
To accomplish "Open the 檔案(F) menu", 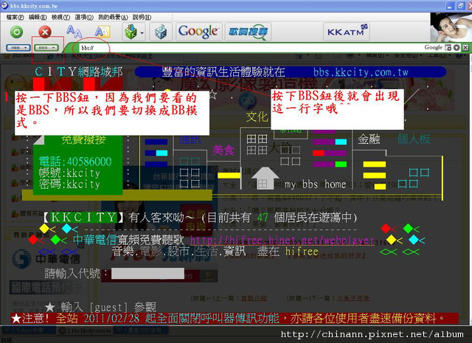I will [x=15, y=17].
